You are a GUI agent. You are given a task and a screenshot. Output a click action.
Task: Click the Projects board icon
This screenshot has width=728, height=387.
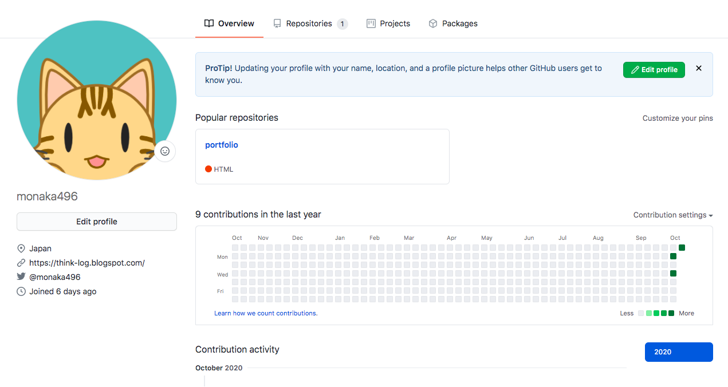click(x=371, y=23)
